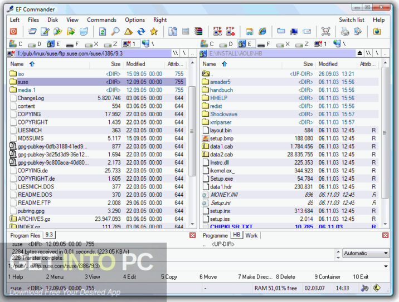The image size is (399, 302).
Task: Open the Options menu
Action: [x=135, y=20]
